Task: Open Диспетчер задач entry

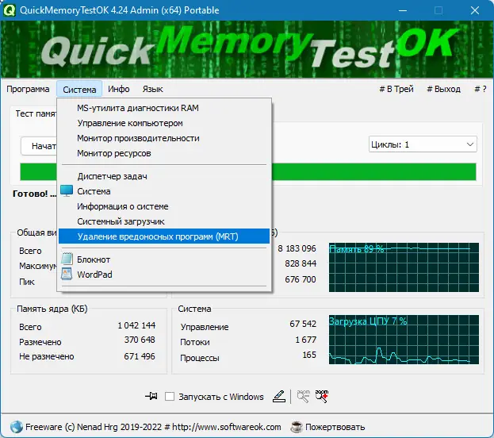Action: coord(164,176)
